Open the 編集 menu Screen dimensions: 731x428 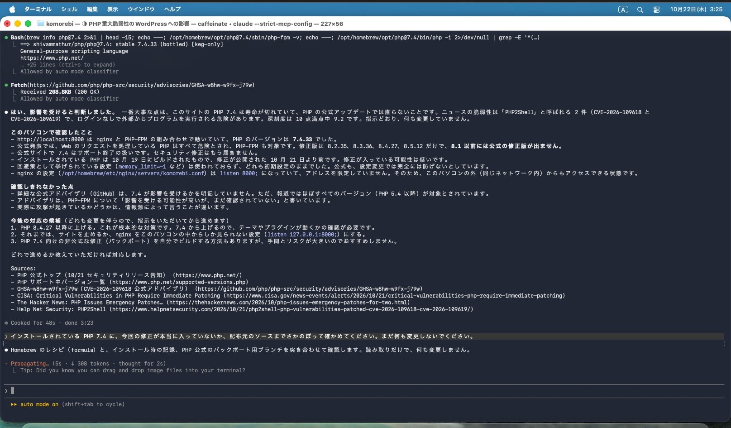tap(92, 9)
